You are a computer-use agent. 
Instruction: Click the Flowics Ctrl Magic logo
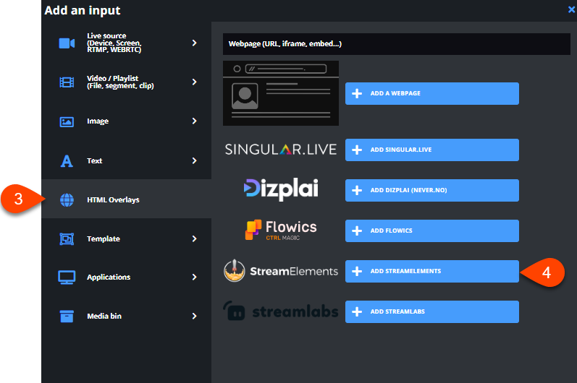281,231
